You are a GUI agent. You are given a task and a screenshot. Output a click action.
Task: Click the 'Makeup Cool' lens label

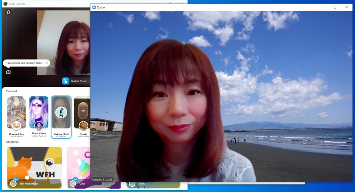click(61, 134)
